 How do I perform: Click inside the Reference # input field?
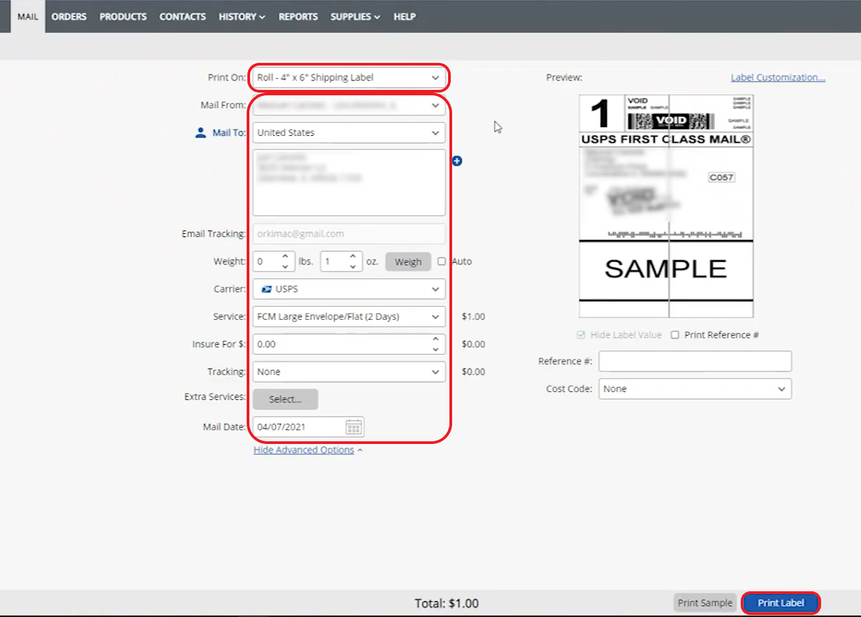tap(695, 361)
